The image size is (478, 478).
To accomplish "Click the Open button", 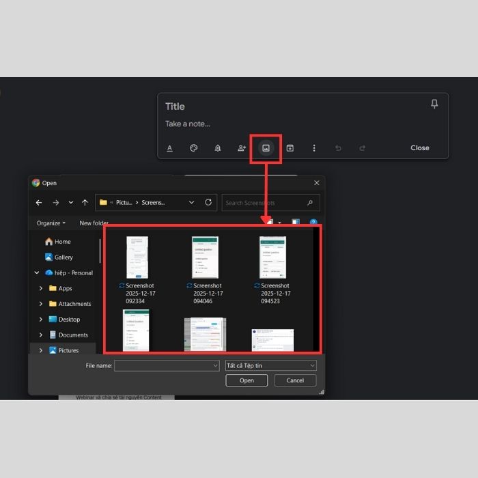I will click(247, 380).
